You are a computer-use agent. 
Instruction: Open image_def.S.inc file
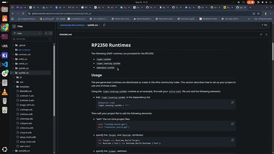tap(27, 105)
